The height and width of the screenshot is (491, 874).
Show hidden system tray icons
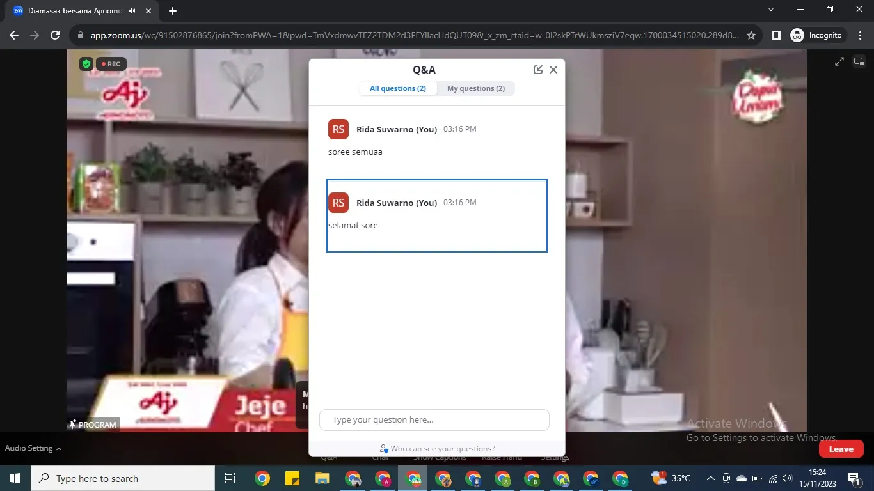click(710, 478)
